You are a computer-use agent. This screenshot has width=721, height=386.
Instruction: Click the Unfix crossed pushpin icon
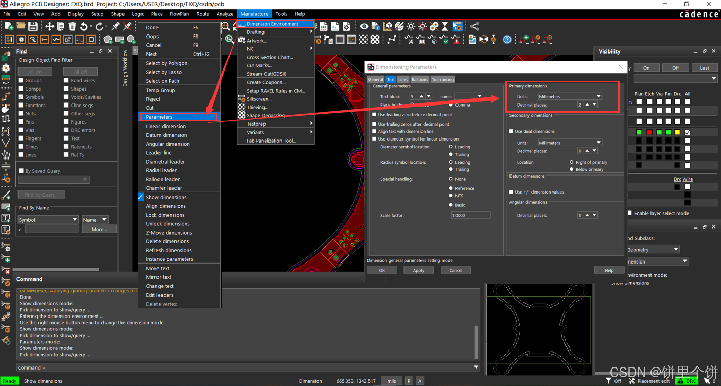[127, 26]
